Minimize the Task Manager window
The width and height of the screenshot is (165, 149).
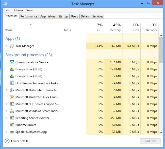pos(142,3)
